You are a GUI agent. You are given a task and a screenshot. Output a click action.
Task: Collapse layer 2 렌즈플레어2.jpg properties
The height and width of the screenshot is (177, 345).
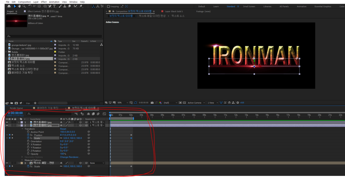pyautogui.click(x=19, y=126)
